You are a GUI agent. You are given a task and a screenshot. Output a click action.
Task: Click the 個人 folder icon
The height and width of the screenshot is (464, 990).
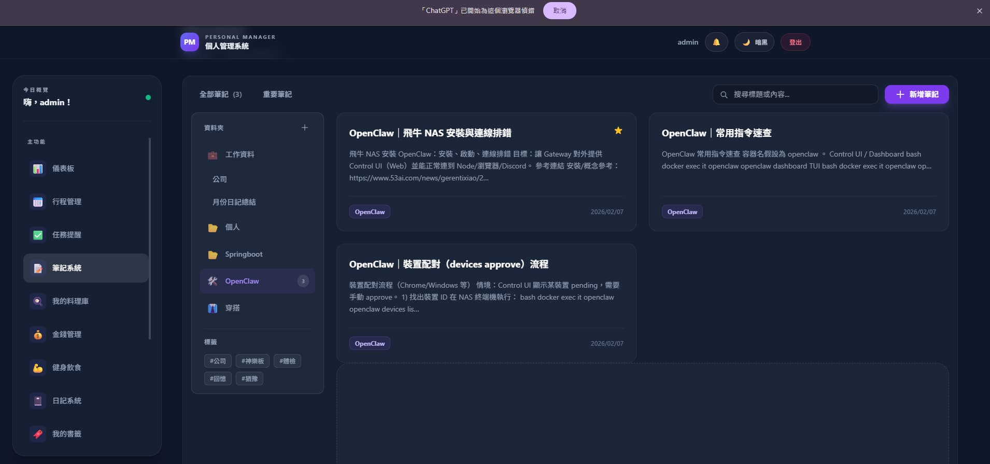213,228
